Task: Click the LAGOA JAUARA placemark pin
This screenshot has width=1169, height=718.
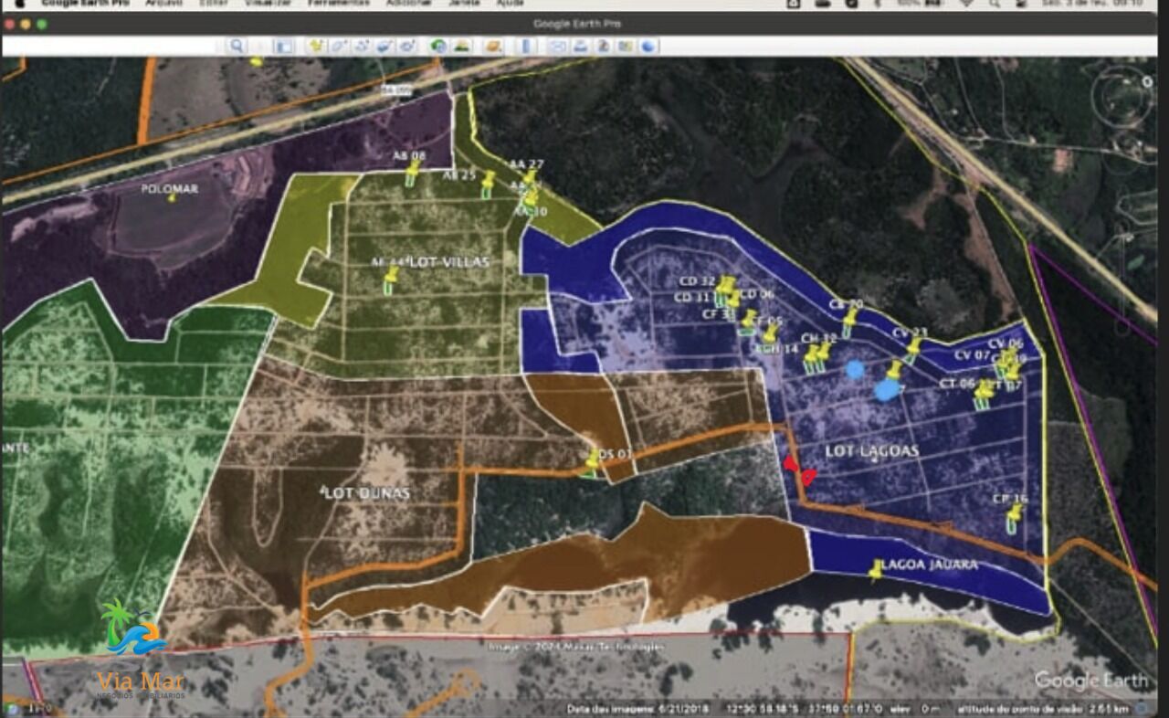Action: pyautogui.click(x=877, y=570)
